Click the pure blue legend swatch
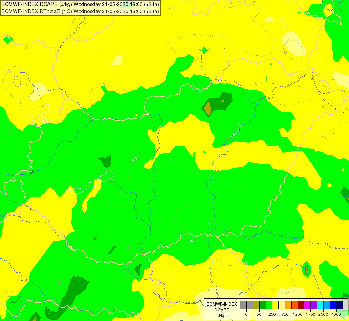Viewport: 349px width, 321px height. 333,305
